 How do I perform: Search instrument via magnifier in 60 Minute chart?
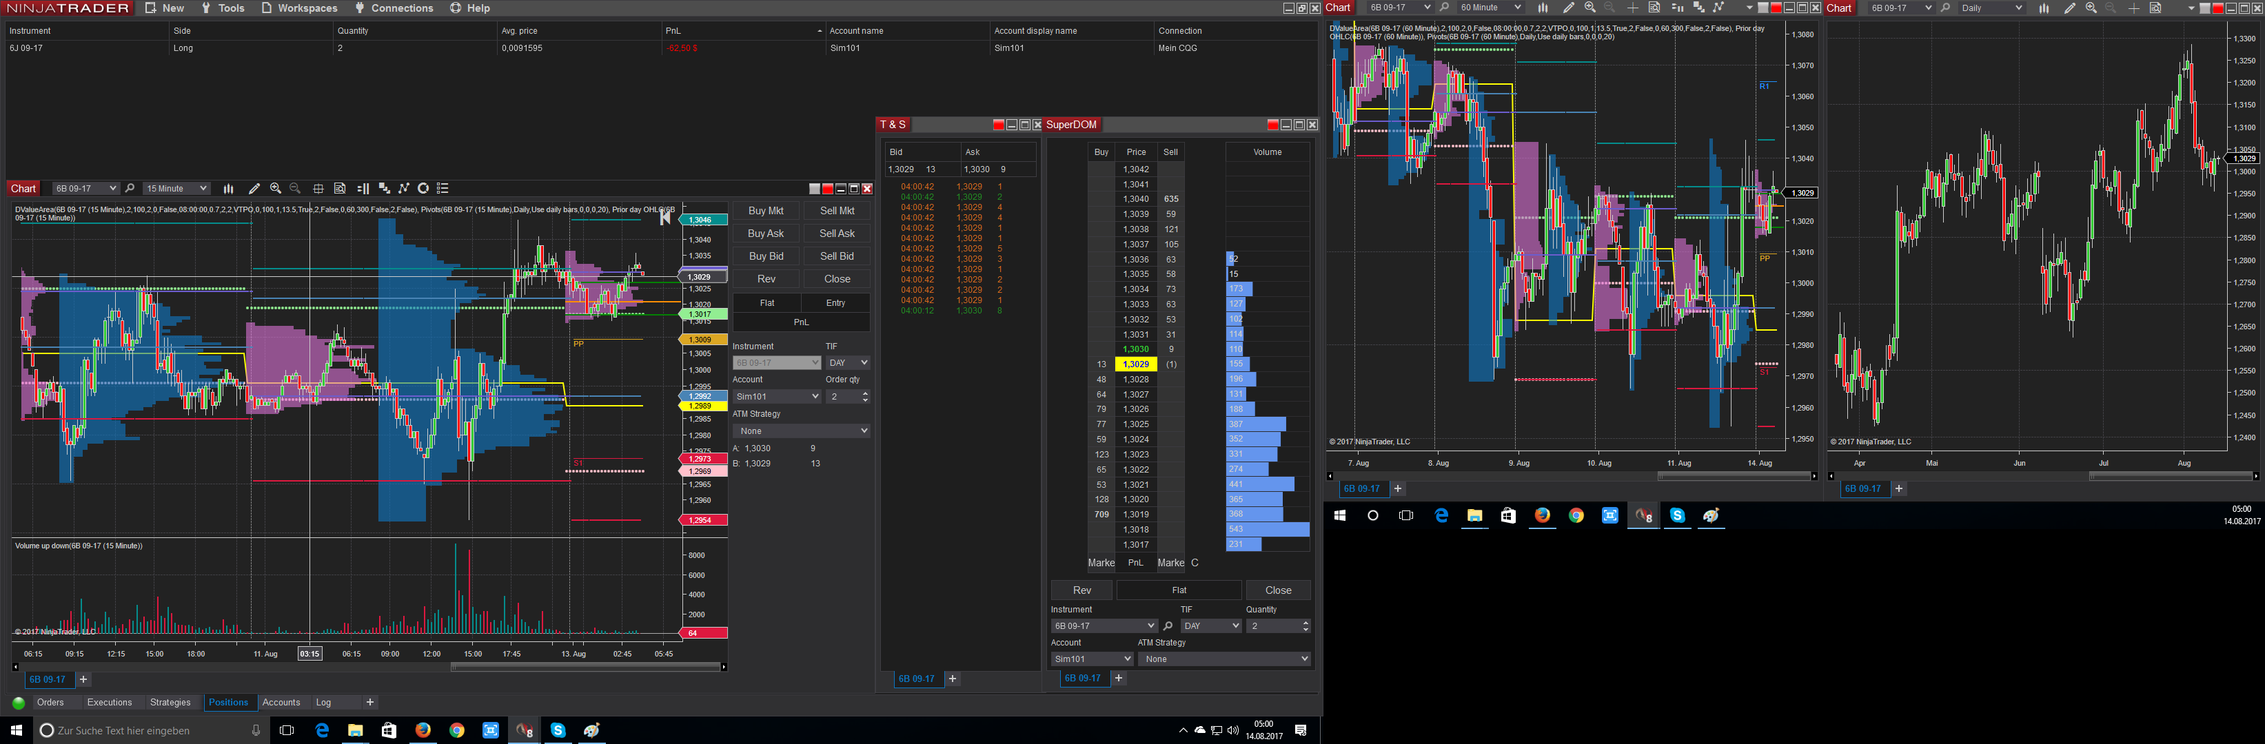coord(1445,8)
